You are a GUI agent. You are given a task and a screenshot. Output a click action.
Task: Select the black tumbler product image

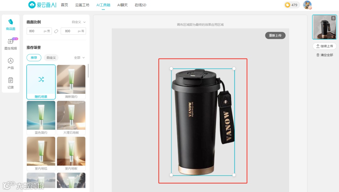202,122
